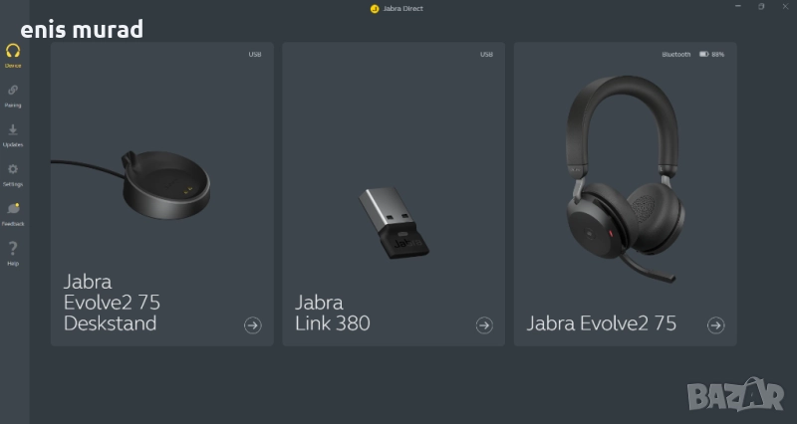Select the deskstand product image

(x=133, y=184)
